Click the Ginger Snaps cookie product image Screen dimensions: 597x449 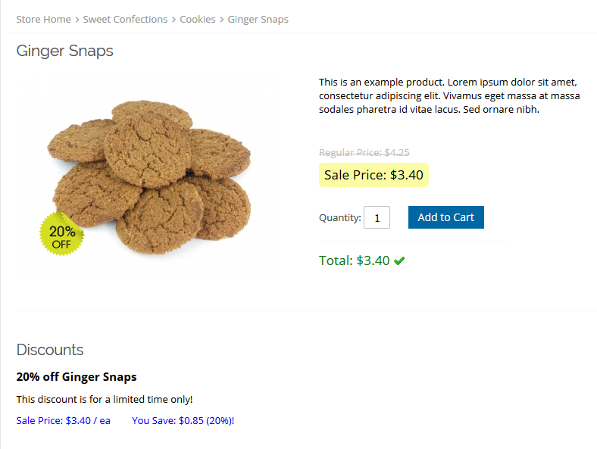pyautogui.click(x=152, y=174)
